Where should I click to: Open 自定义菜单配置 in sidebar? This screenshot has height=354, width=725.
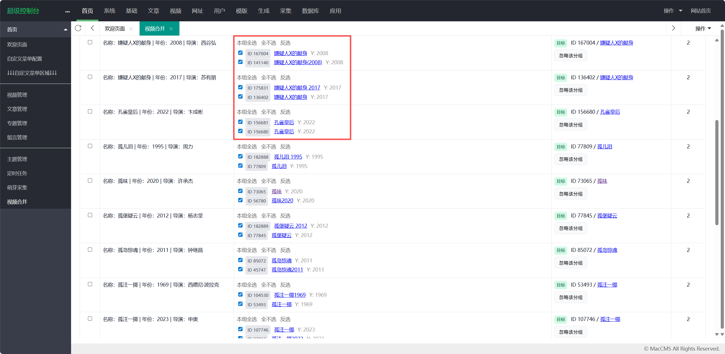[x=24, y=59]
